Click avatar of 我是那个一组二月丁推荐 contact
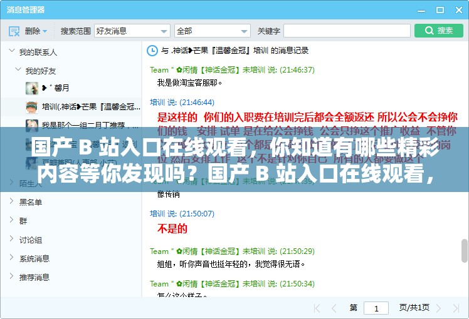This screenshot has height=319, width=469. pos(32,125)
